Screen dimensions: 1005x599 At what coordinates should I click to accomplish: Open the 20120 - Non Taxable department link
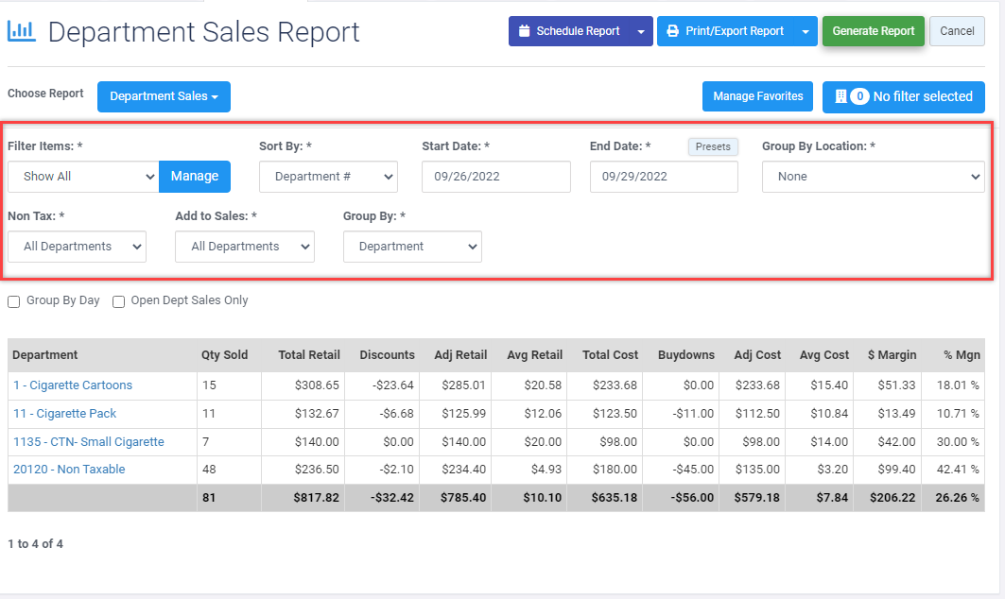point(69,469)
